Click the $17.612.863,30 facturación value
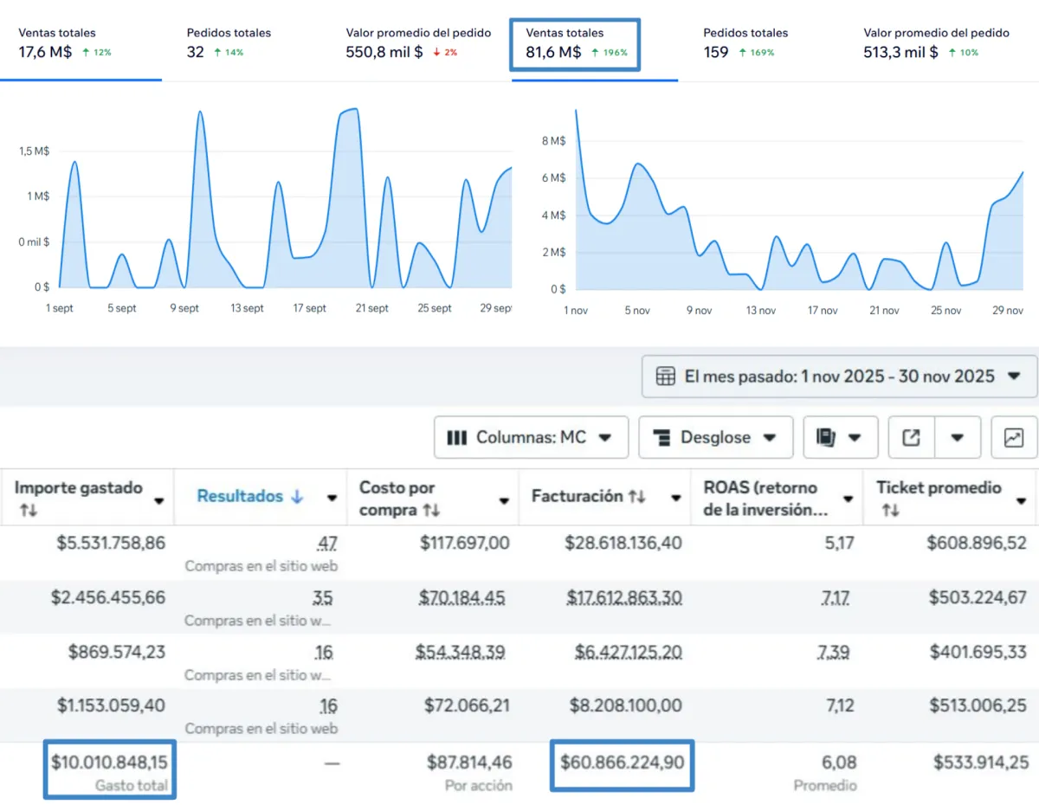Screen dimensions: 1039x811 [x=623, y=598]
